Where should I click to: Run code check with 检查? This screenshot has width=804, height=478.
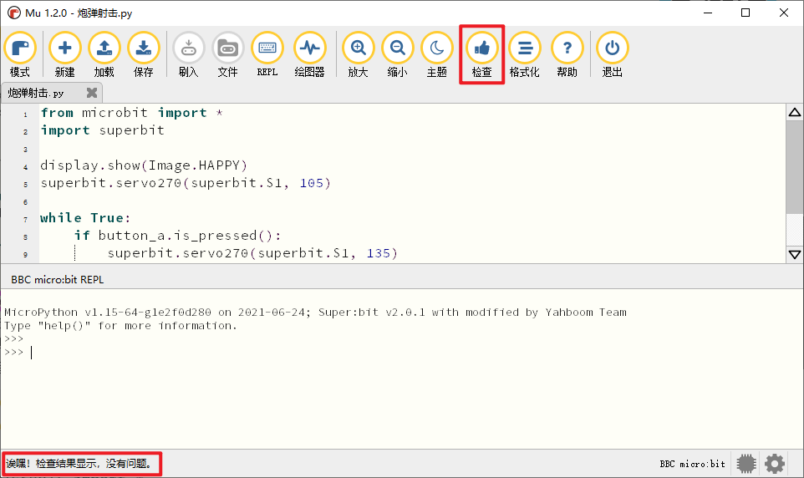click(482, 54)
